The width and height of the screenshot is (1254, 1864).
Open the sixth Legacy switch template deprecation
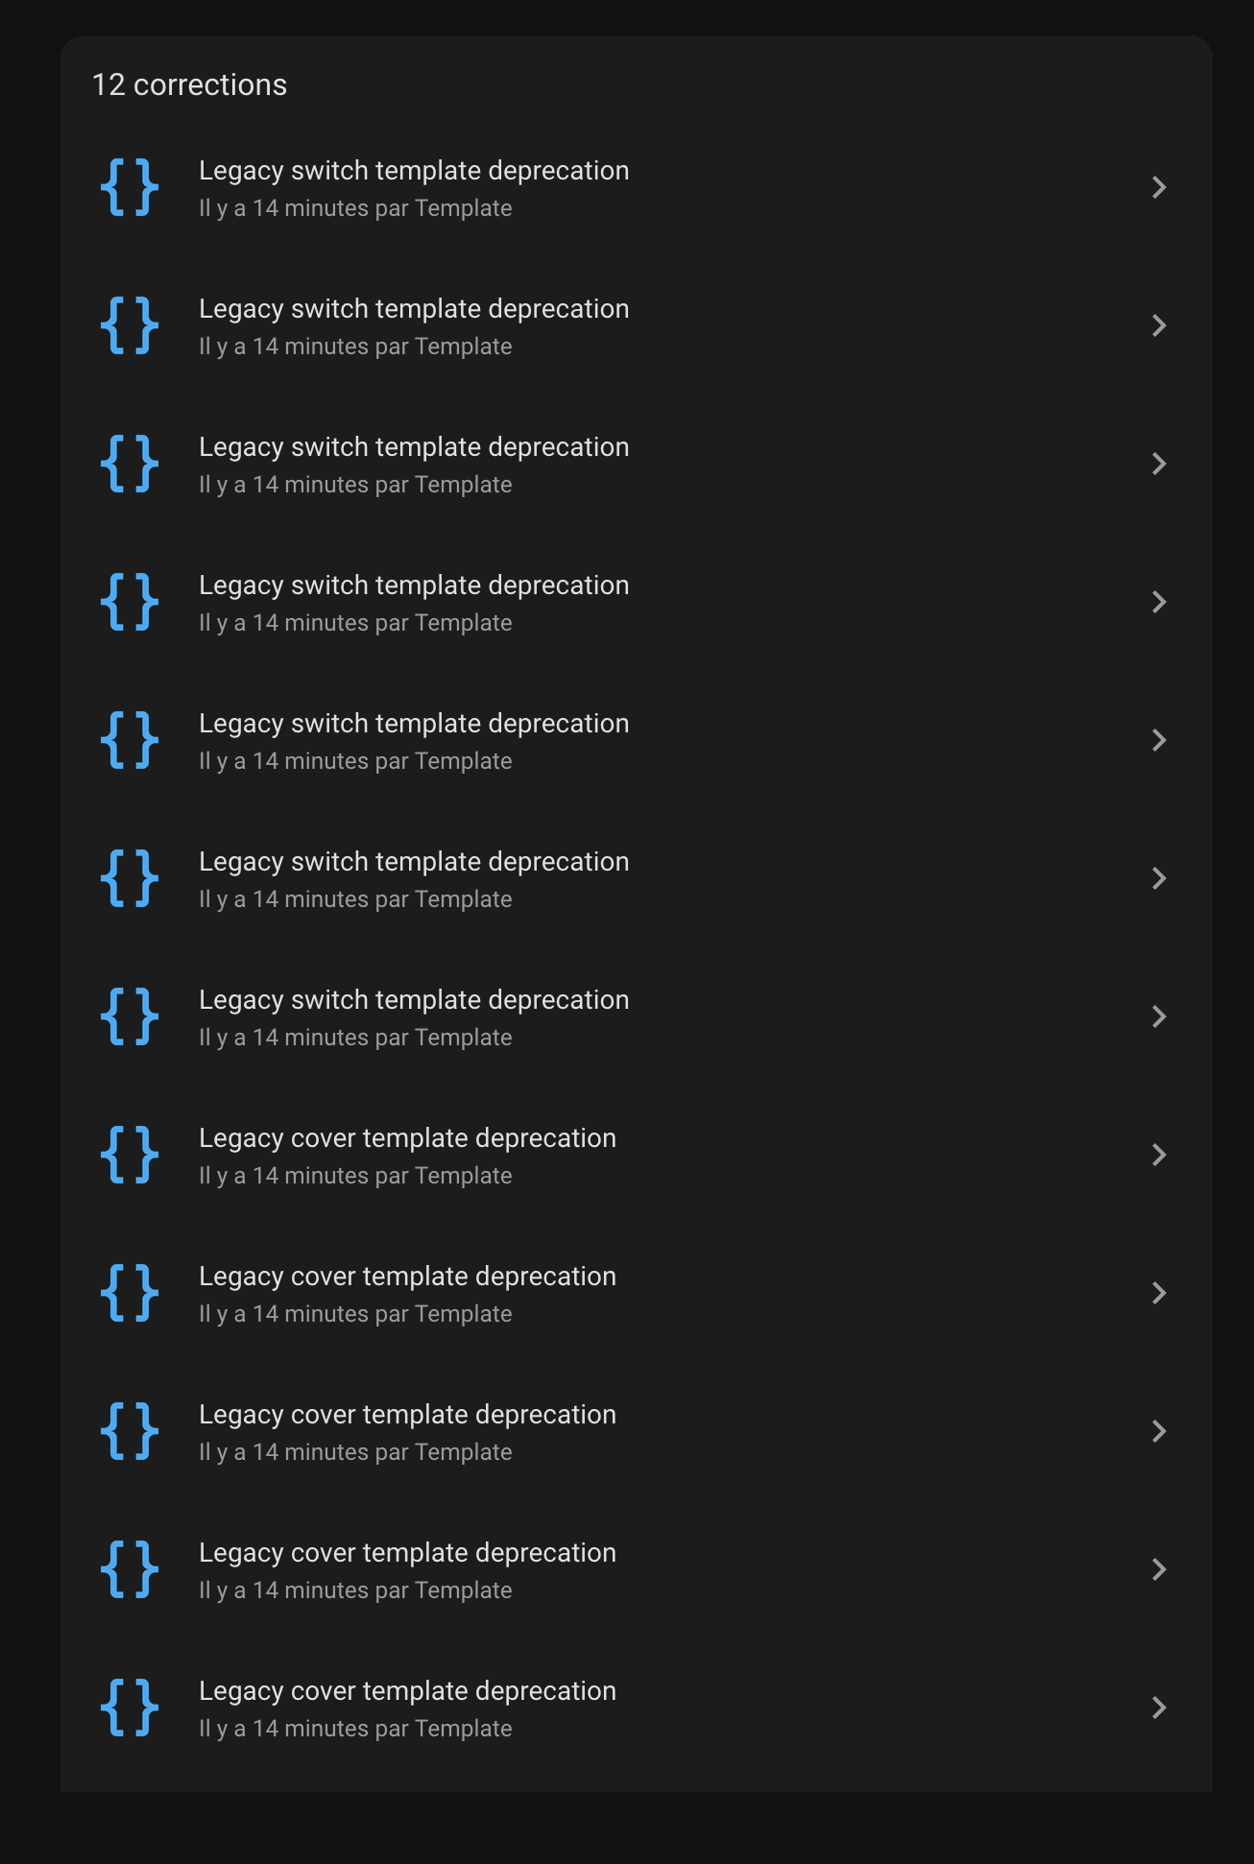coord(636,878)
